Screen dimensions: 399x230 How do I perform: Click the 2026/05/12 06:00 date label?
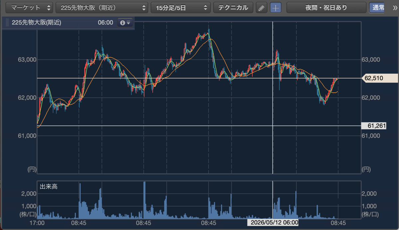tap(273, 222)
